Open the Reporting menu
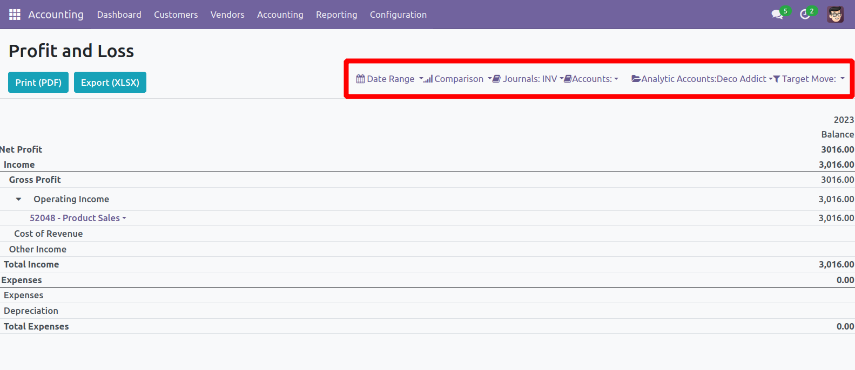 tap(336, 15)
